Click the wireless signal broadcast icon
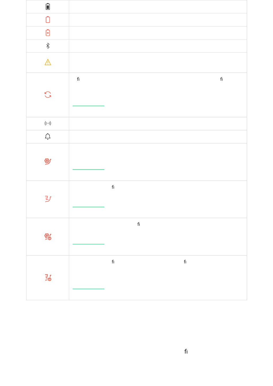 (x=48, y=123)
